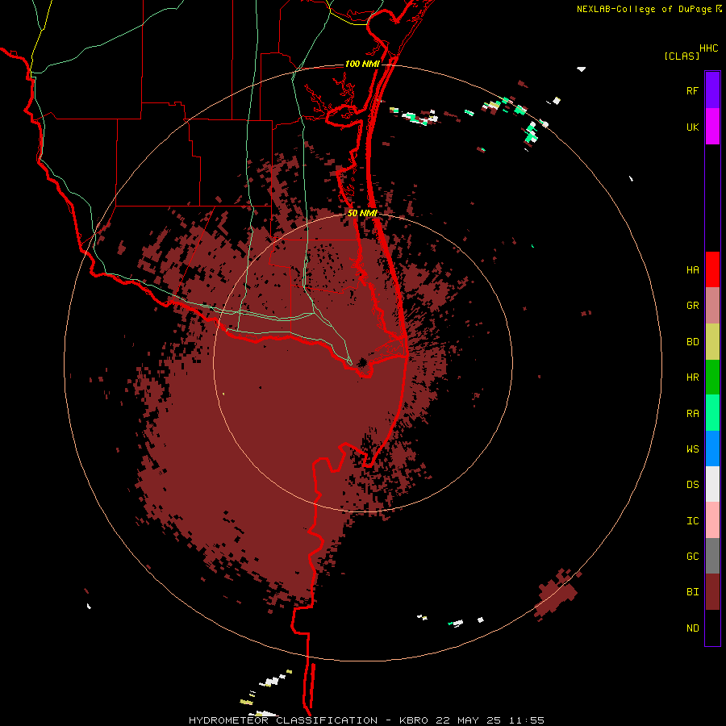Click the [CLAS] units label
The width and height of the screenshot is (726, 726).
(x=682, y=56)
